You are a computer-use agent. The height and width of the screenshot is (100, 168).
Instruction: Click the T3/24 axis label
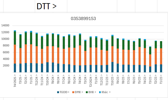tap(85, 79)
